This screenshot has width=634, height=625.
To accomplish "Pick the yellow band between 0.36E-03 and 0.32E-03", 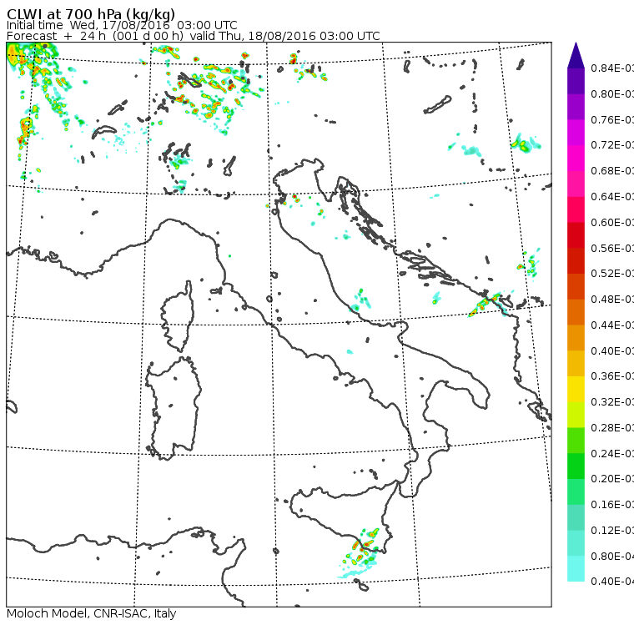I will [576, 389].
